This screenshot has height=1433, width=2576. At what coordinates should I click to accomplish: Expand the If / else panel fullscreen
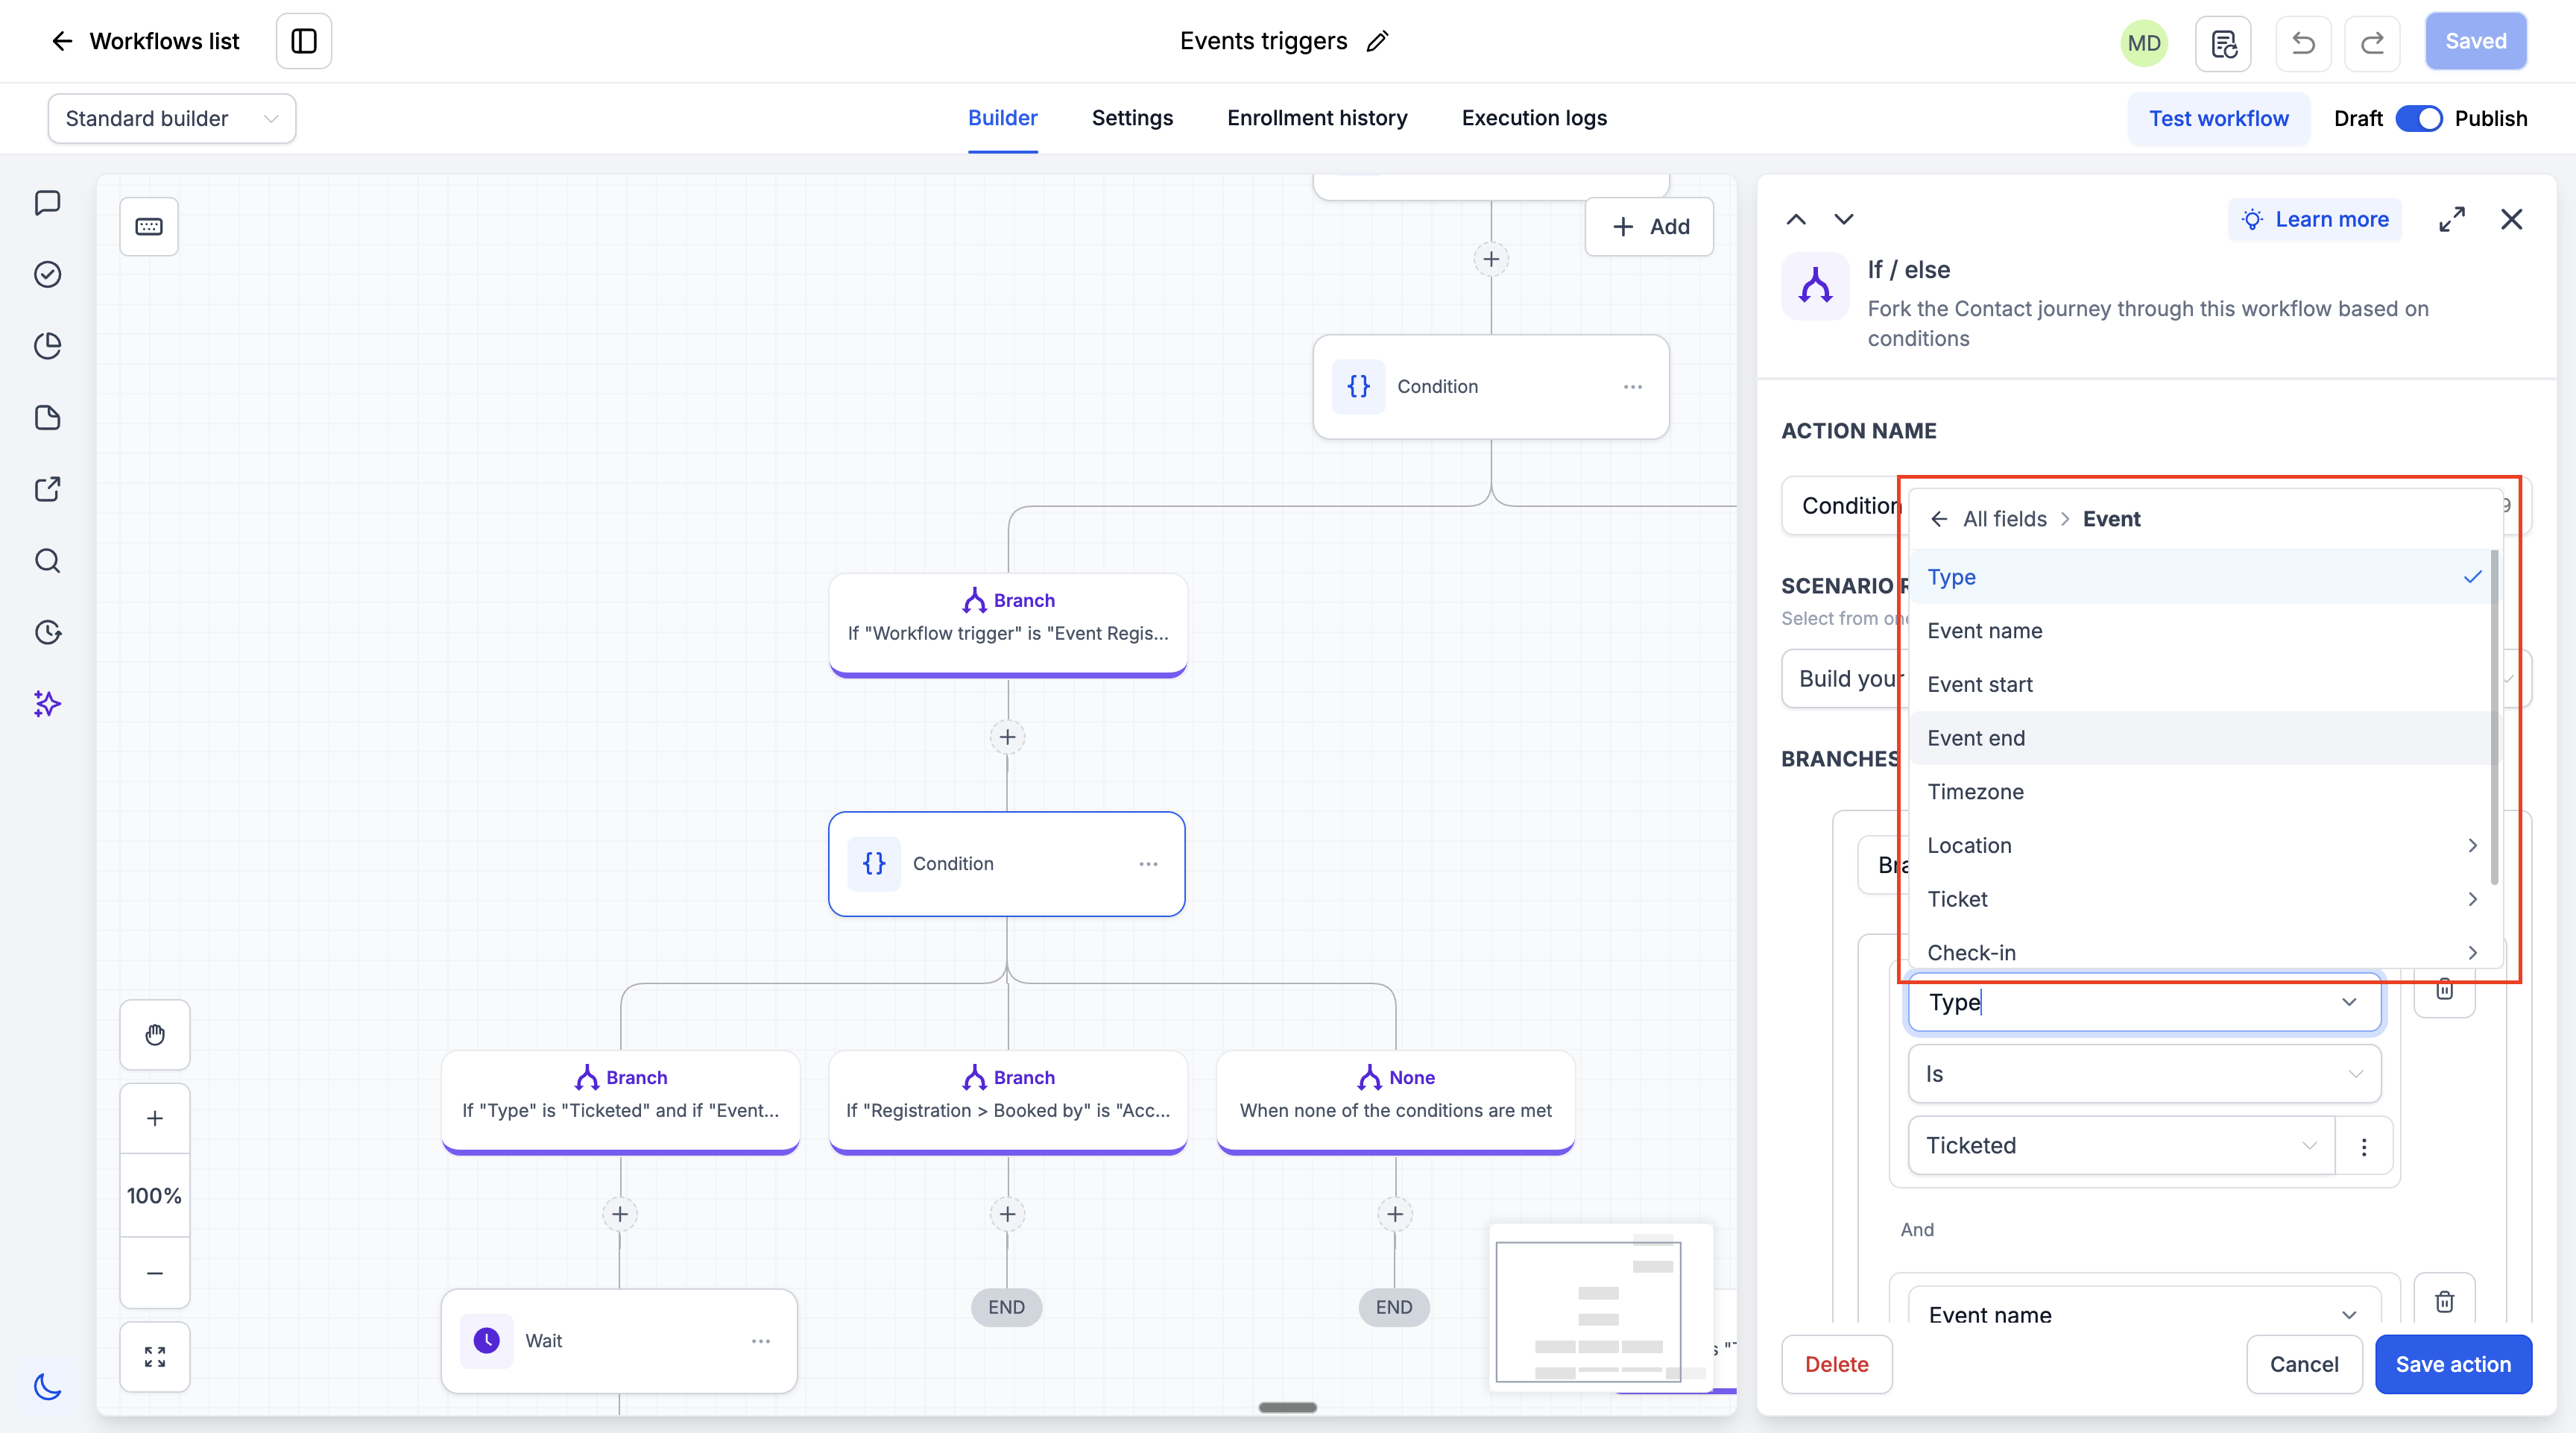click(x=2452, y=219)
